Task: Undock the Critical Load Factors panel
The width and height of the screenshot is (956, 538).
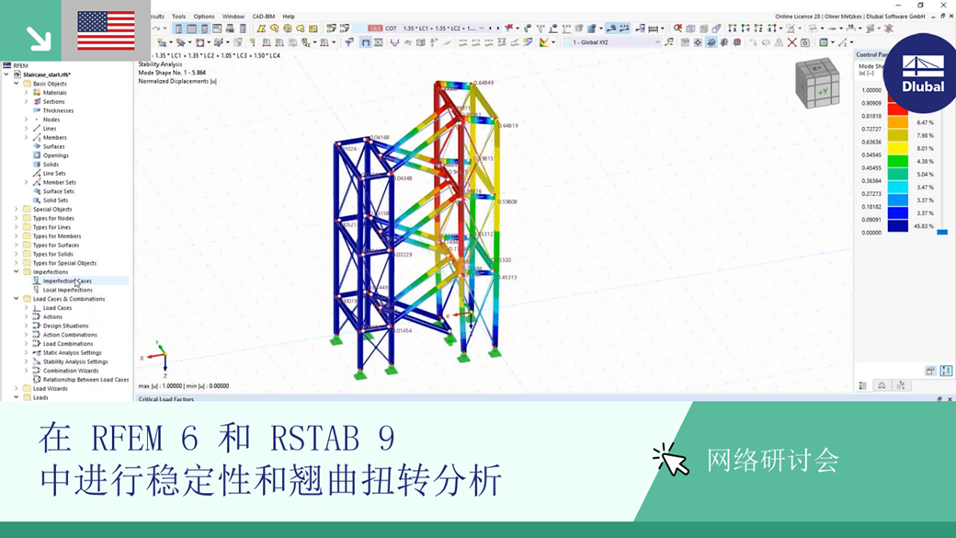Action: (x=939, y=399)
